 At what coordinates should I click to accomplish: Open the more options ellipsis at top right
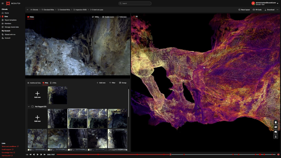[x=278, y=10]
